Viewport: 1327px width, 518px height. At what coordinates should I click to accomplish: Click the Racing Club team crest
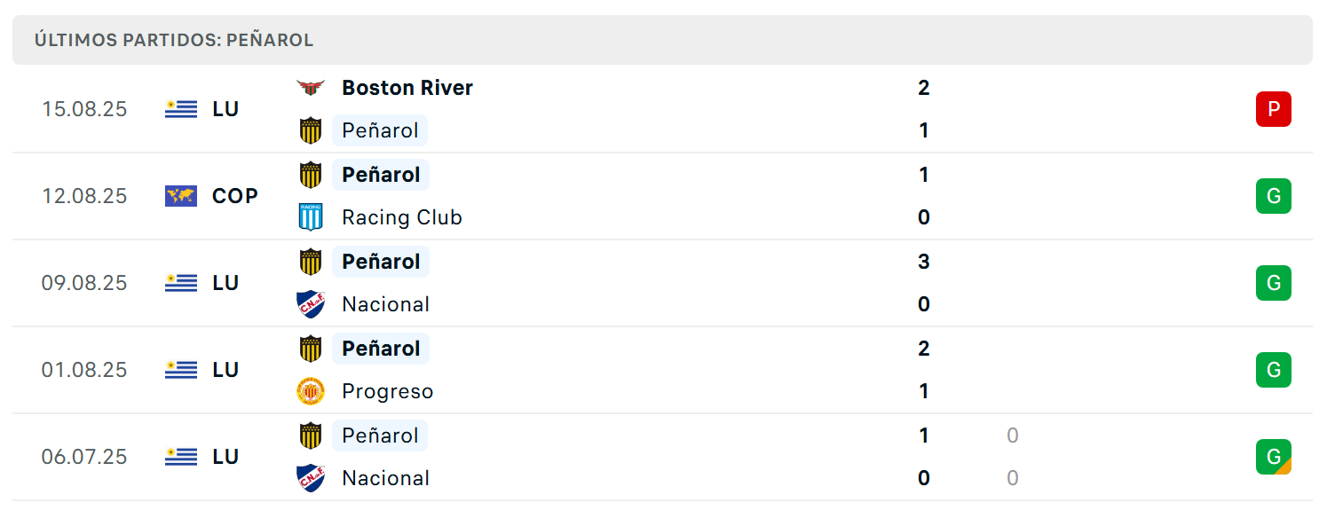310,217
